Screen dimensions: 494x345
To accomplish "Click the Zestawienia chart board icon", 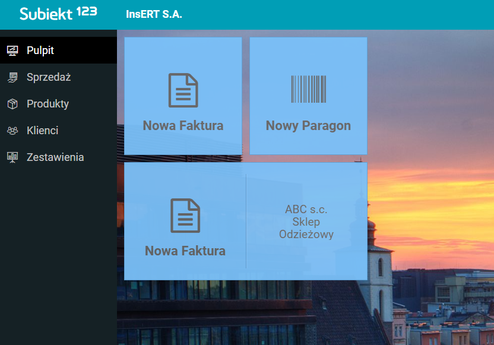I will pos(12,157).
